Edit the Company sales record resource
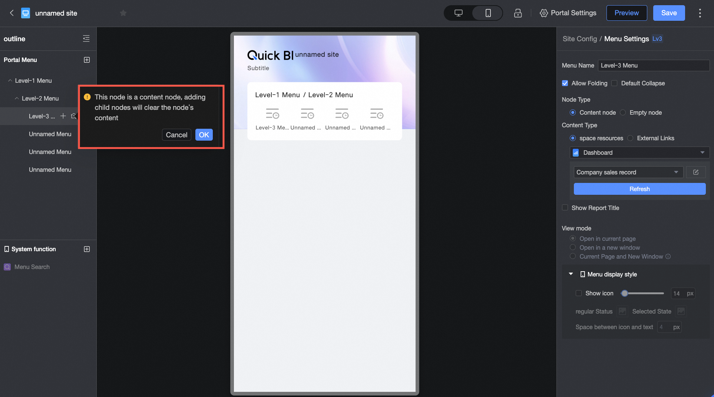Image resolution: width=714 pixels, height=397 pixels. 696,172
